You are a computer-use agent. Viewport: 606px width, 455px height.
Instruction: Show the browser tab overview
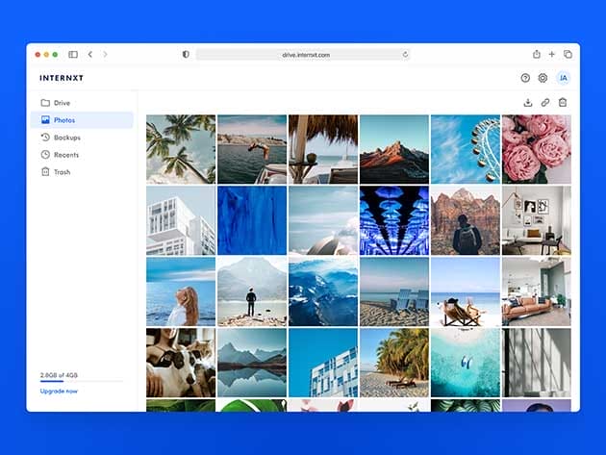click(x=568, y=55)
